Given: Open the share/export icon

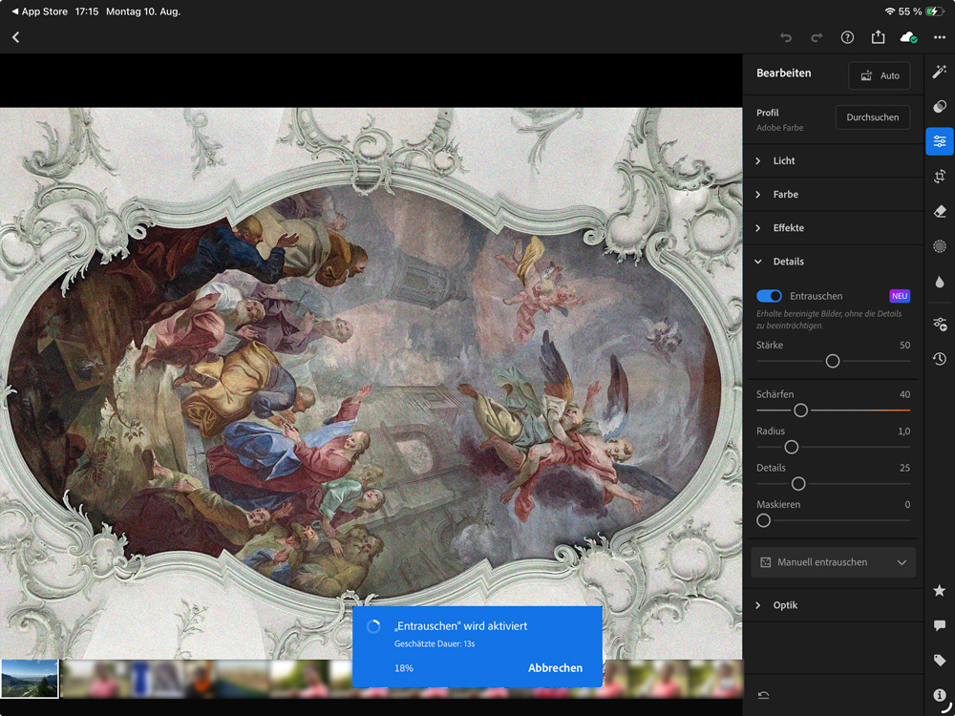Looking at the screenshot, I should tap(878, 37).
